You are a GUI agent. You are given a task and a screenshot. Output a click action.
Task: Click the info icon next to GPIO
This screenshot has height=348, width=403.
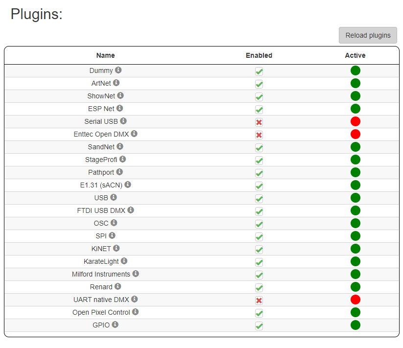(115, 325)
